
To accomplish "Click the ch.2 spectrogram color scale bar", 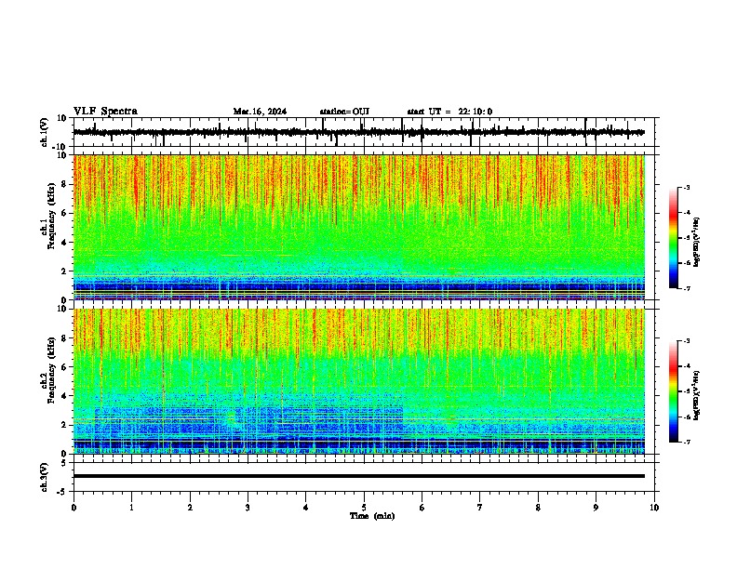I will pyautogui.click(x=674, y=391).
